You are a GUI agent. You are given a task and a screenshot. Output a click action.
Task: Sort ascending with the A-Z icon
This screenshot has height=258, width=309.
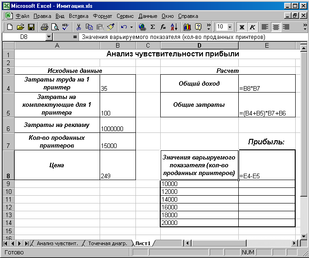[x=174, y=27]
